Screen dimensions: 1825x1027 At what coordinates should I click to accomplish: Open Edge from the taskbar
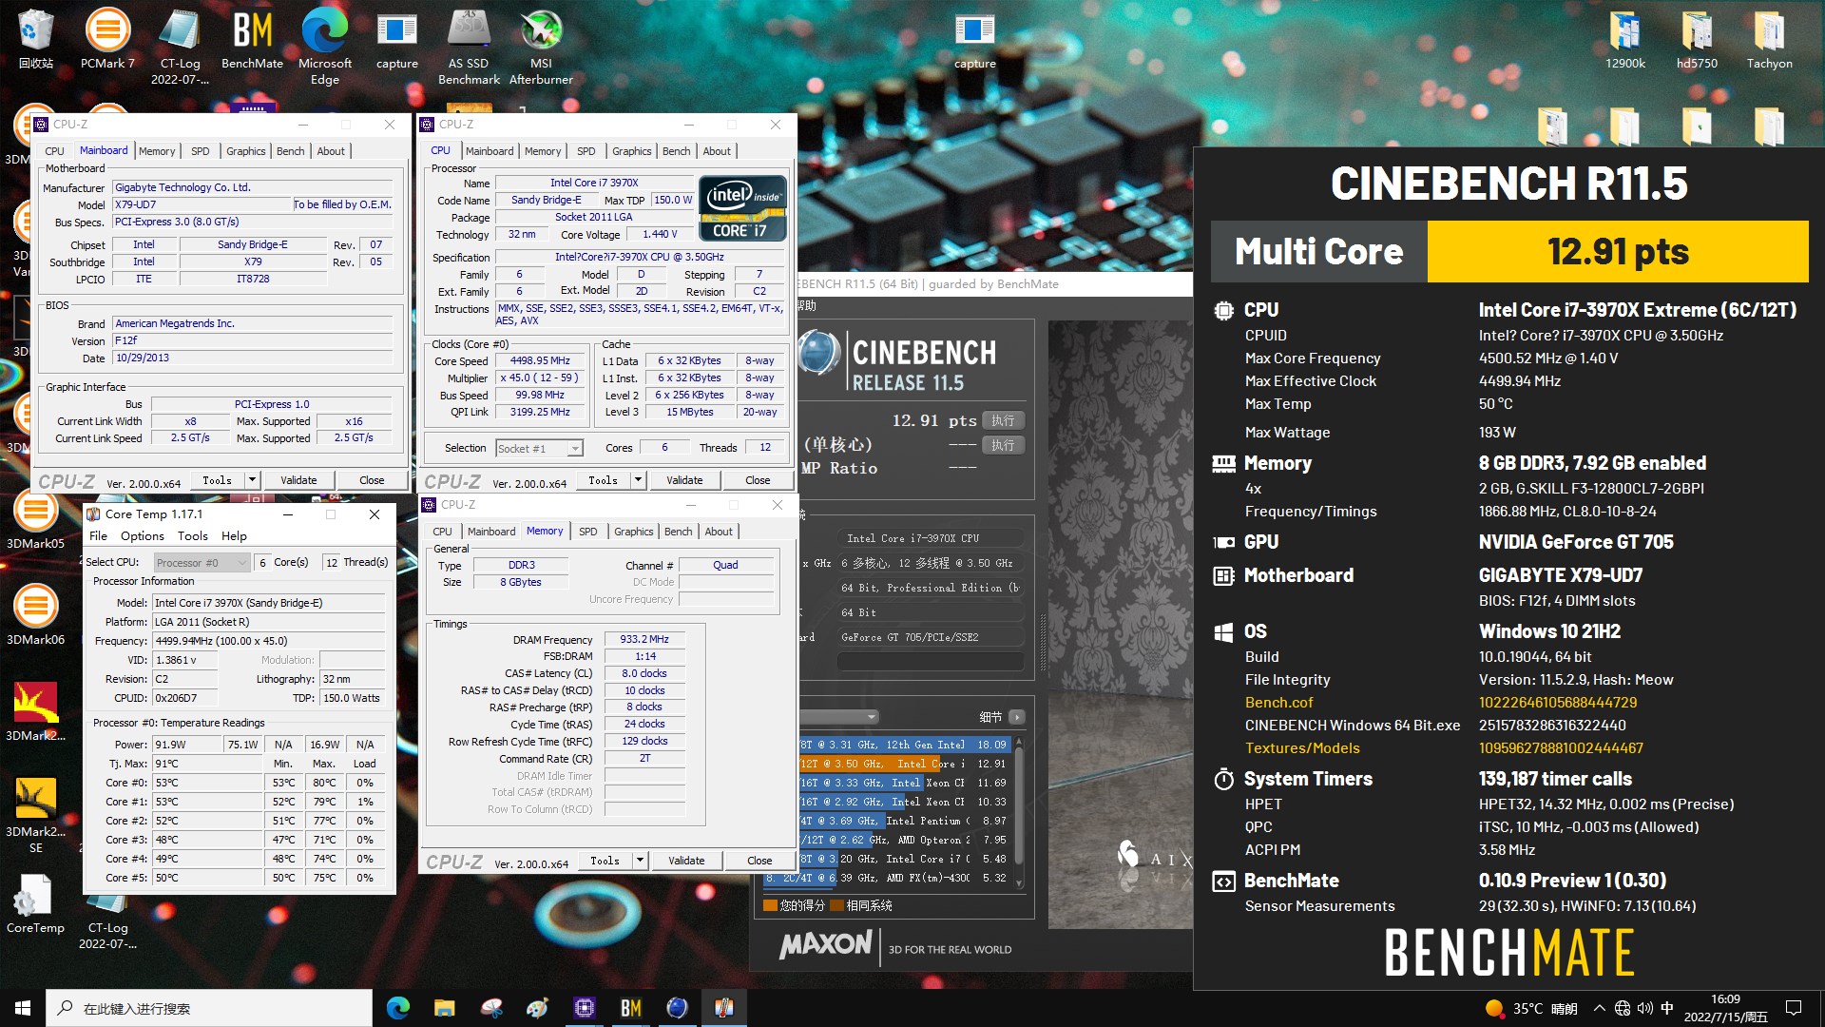(398, 1008)
